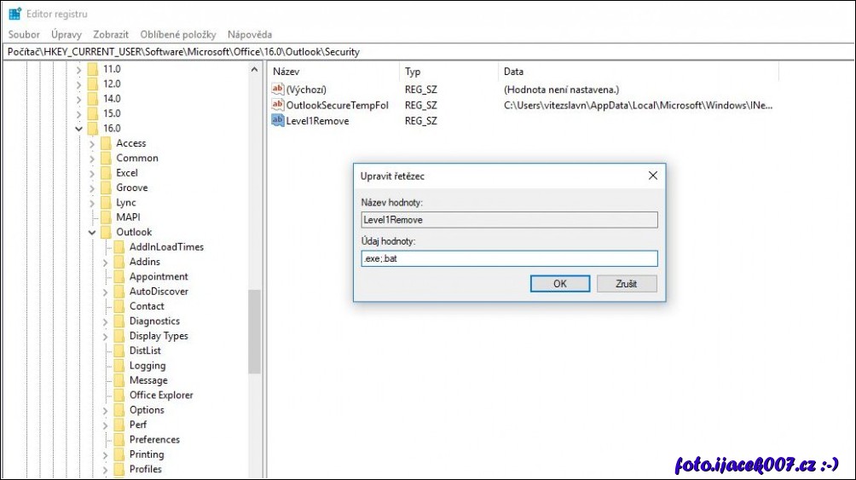Collapse the 16.0 registry key
The width and height of the screenshot is (856, 480).
79,129
